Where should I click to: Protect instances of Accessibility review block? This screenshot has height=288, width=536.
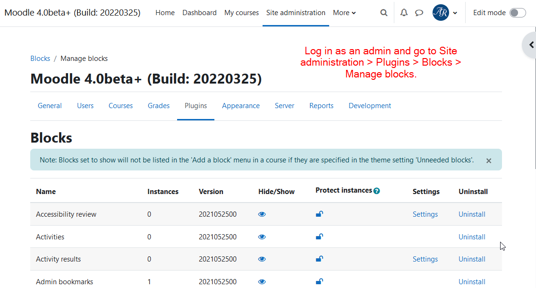(319, 214)
